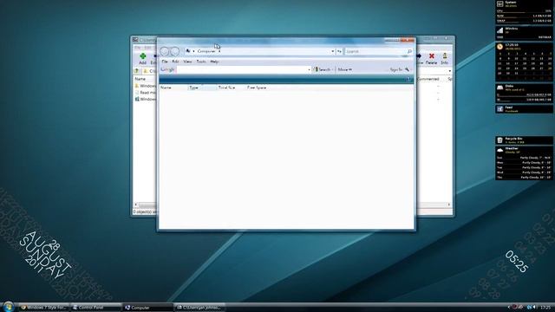
Task: Click the orange clock gadget icon
Action: click(499, 46)
